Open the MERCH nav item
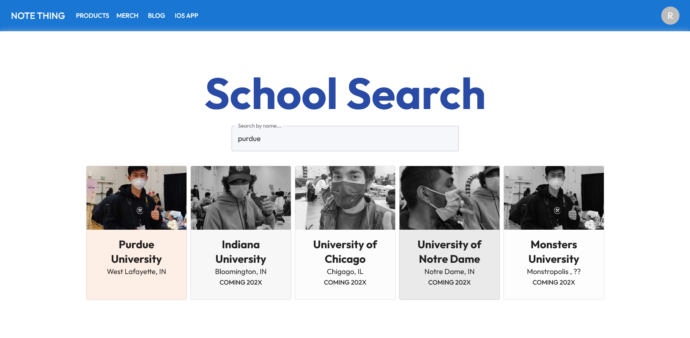This screenshot has width=690, height=338. tap(127, 16)
